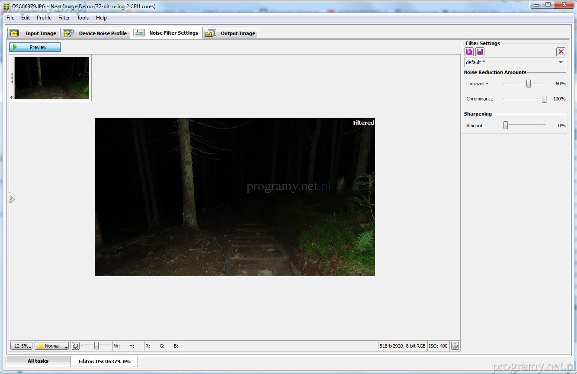Click the Output Image tab icon
The height and width of the screenshot is (374, 577).
pos(210,33)
